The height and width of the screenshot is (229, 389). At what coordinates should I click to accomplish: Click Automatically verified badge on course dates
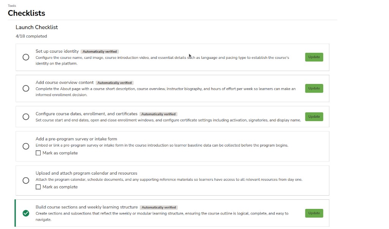click(158, 114)
